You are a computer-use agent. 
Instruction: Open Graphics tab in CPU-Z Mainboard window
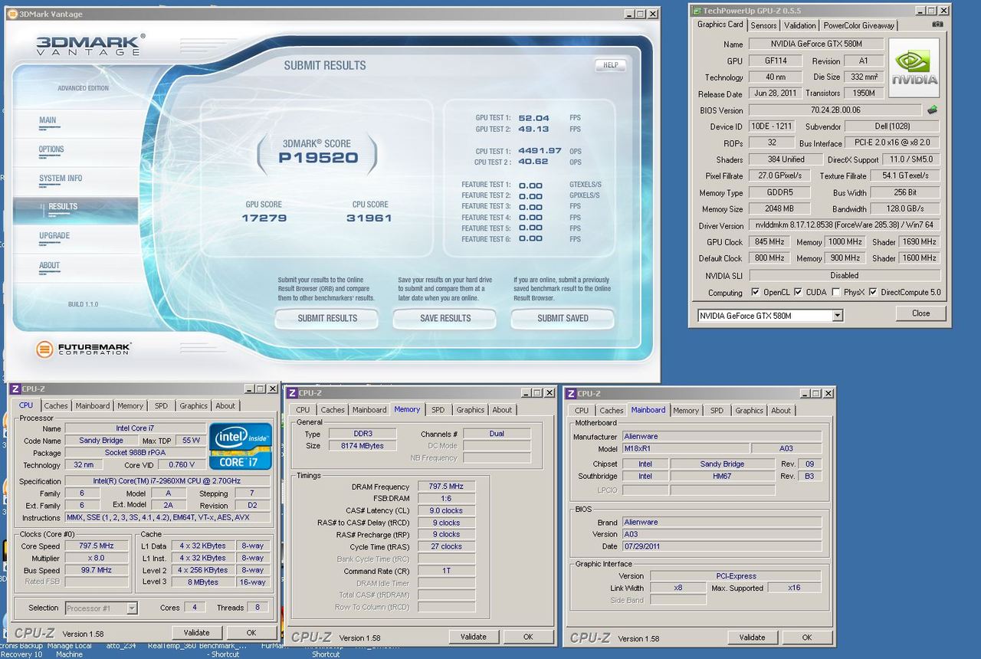pyautogui.click(x=749, y=410)
